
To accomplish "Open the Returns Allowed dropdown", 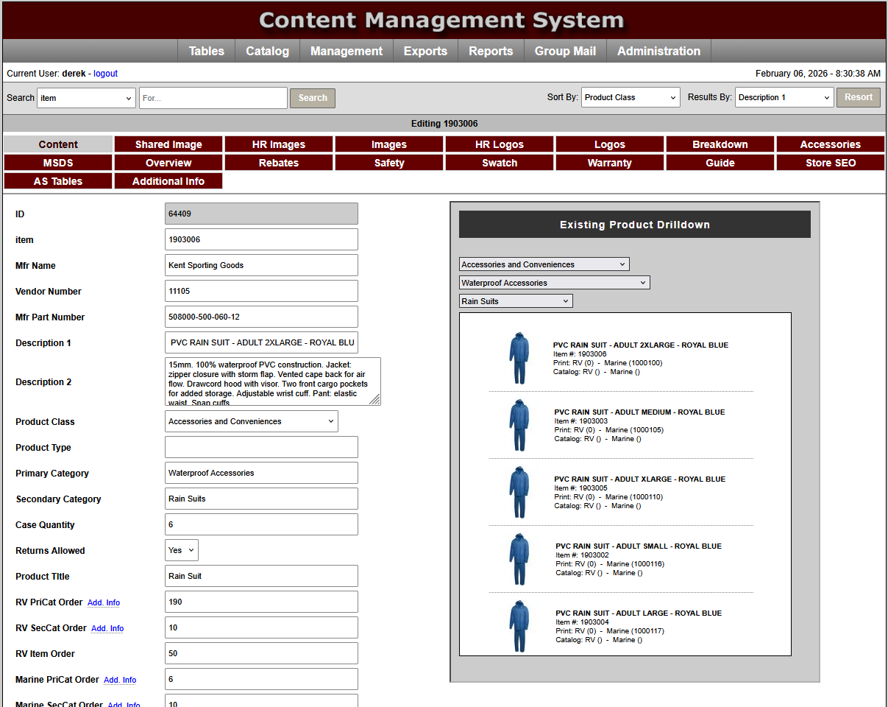I will pos(181,549).
